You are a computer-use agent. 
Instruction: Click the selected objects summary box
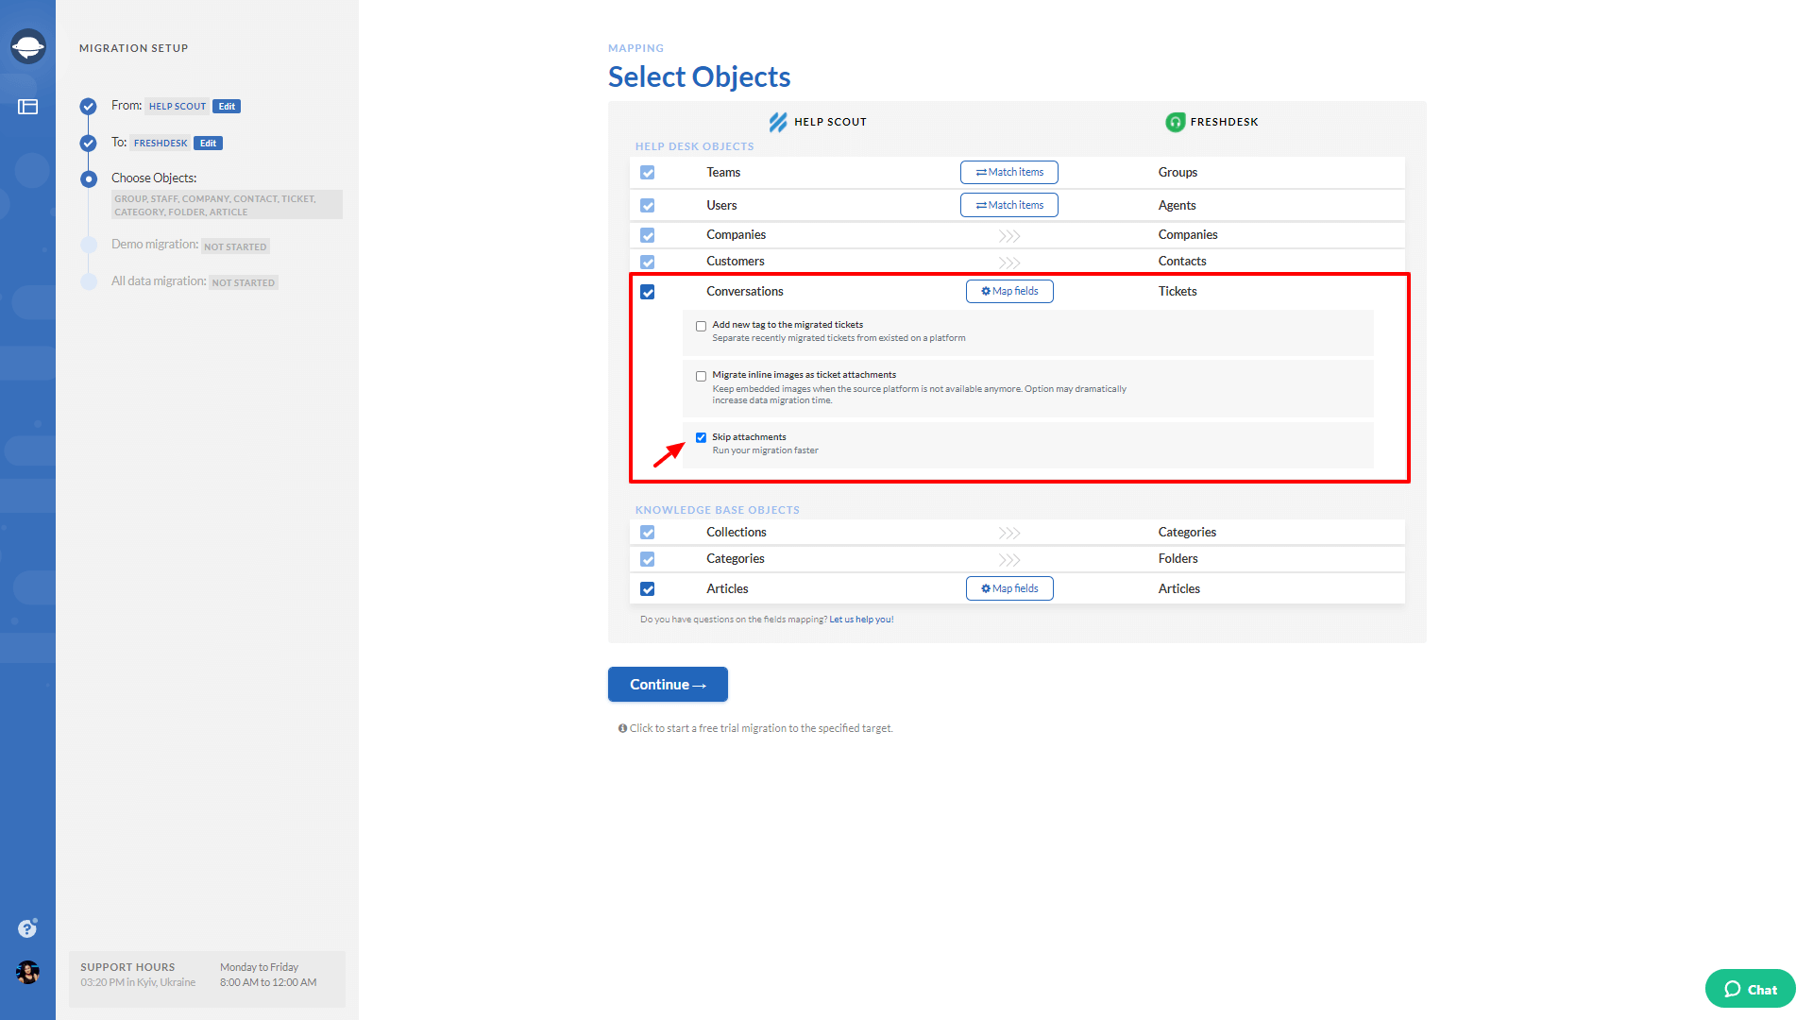click(x=227, y=205)
